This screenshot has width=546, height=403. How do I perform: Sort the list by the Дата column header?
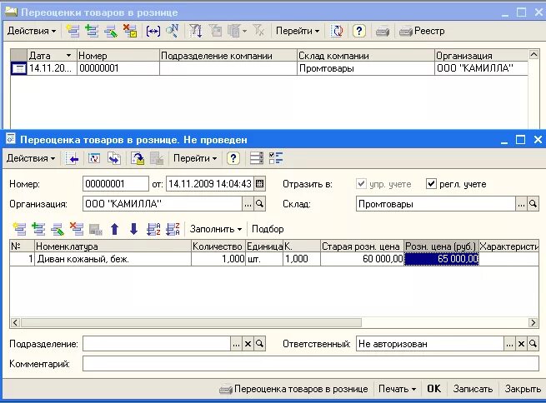52,56
